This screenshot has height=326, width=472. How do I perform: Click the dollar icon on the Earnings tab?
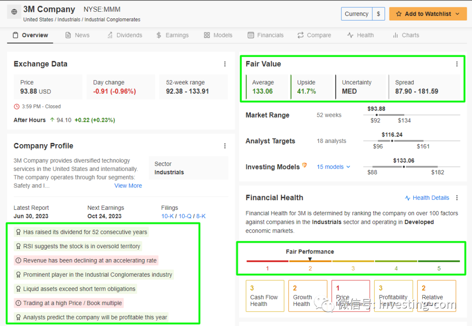coord(159,35)
